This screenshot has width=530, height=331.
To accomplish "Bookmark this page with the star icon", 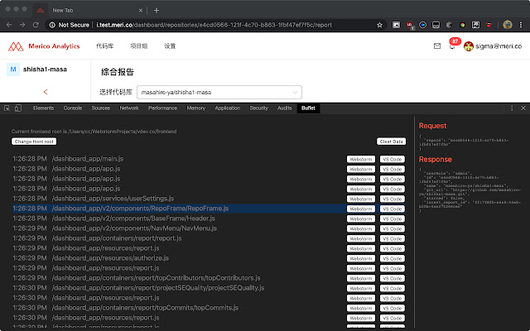I will (379, 25).
